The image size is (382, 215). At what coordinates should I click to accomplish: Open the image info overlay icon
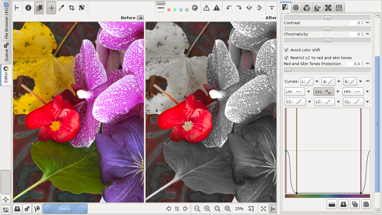coord(28,8)
